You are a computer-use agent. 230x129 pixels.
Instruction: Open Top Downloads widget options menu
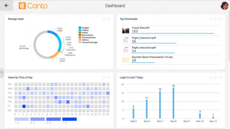211,19
